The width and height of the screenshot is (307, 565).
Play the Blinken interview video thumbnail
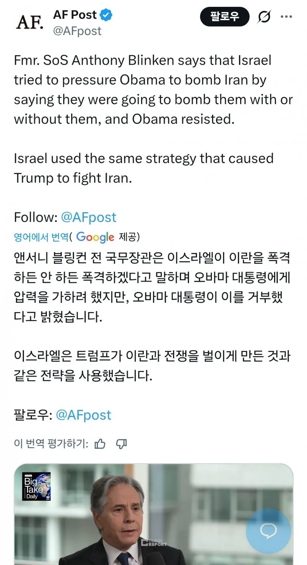153,514
